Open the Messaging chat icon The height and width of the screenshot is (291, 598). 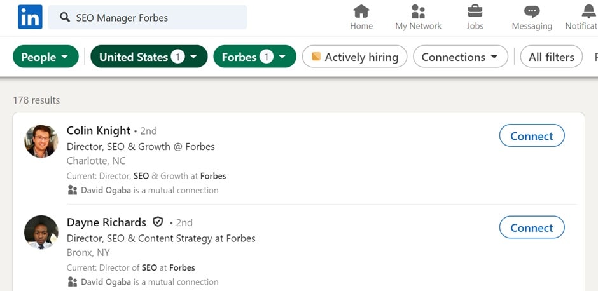[x=532, y=11]
